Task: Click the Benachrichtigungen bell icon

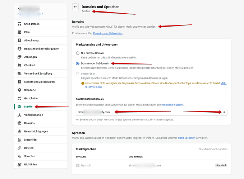Action: pyautogui.click(x=20, y=131)
